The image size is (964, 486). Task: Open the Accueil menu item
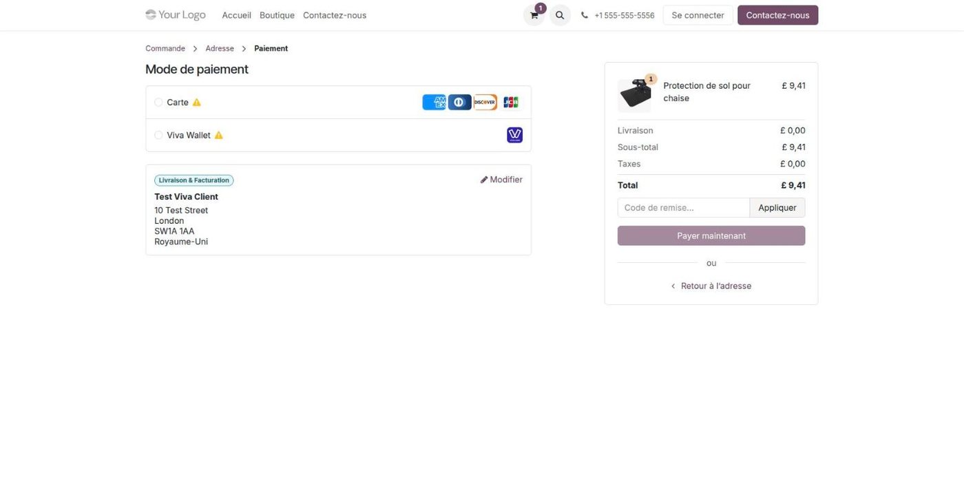(236, 15)
